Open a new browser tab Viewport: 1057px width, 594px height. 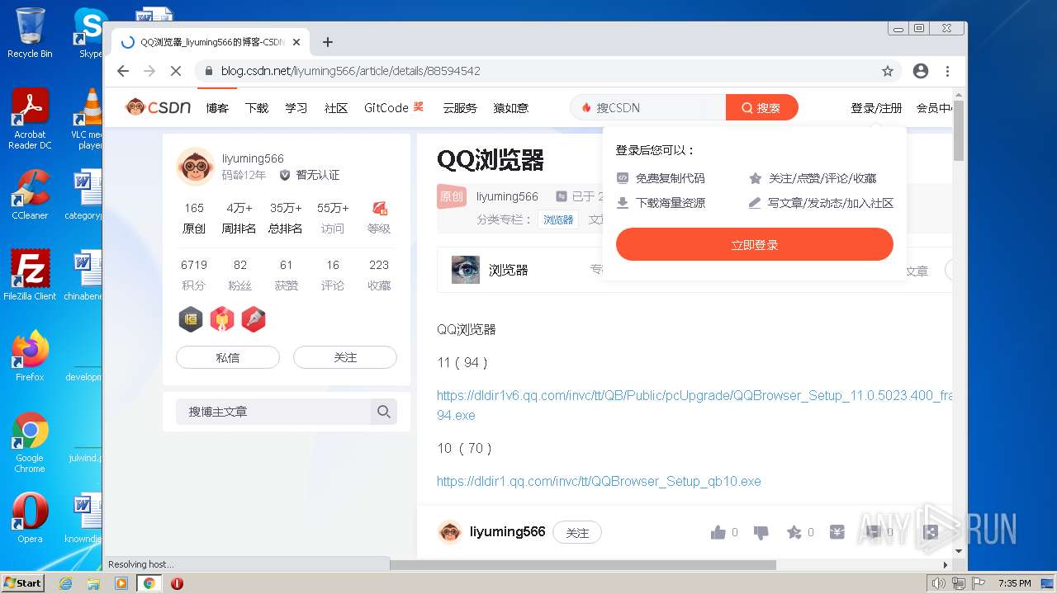click(x=328, y=42)
